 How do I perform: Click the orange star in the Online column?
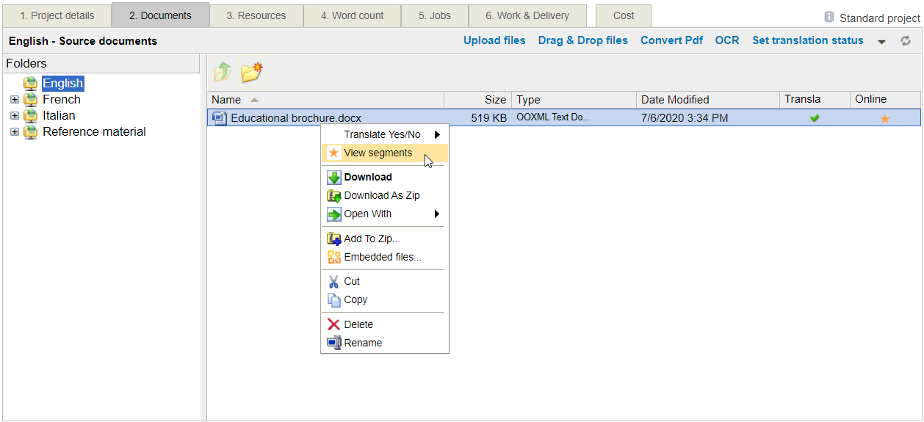click(885, 118)
